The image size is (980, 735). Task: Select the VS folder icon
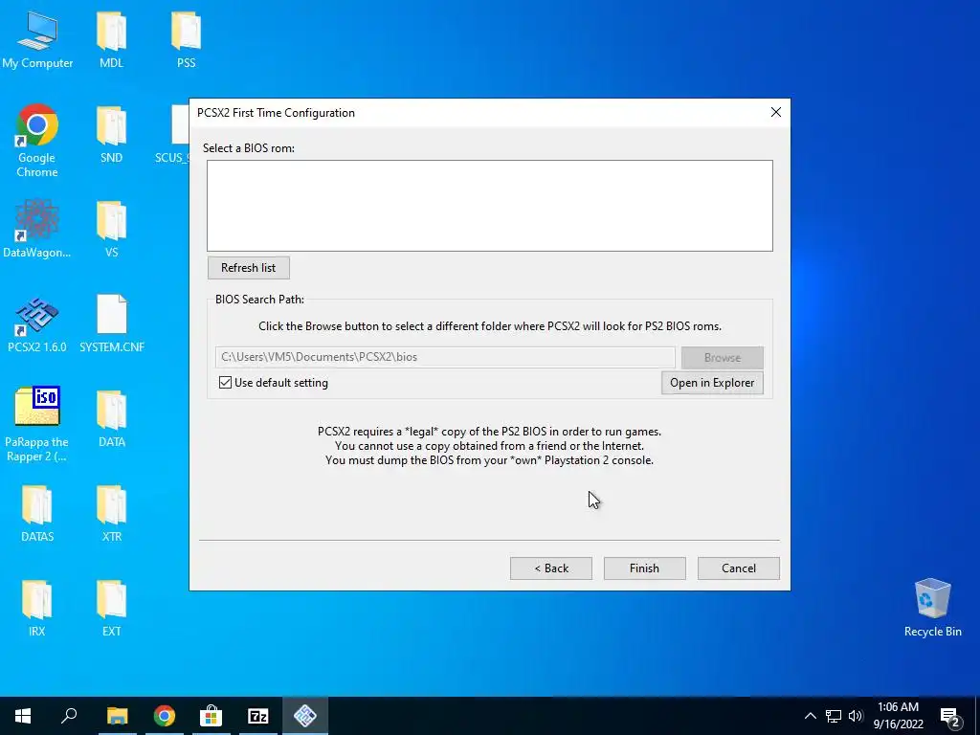[x=111, y=230]
